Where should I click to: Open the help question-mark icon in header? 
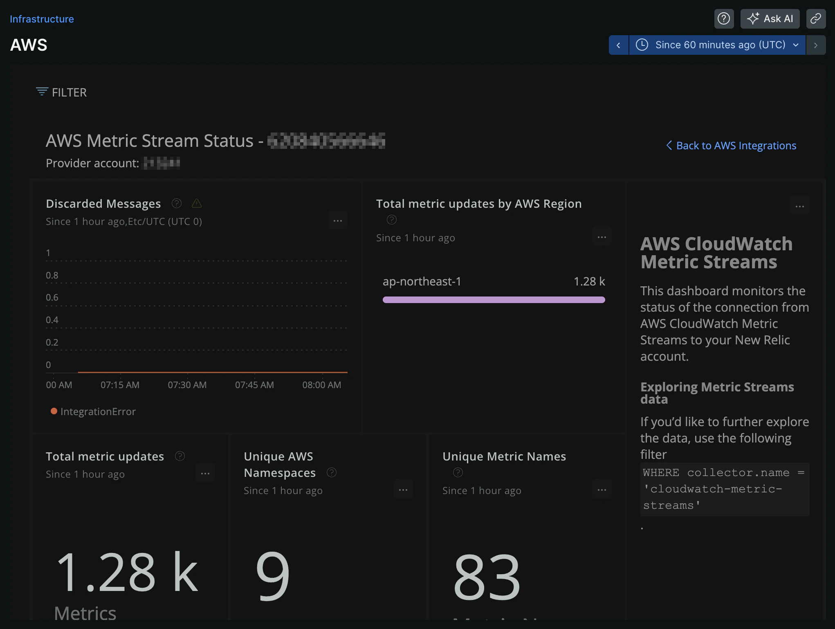[724, 19]
